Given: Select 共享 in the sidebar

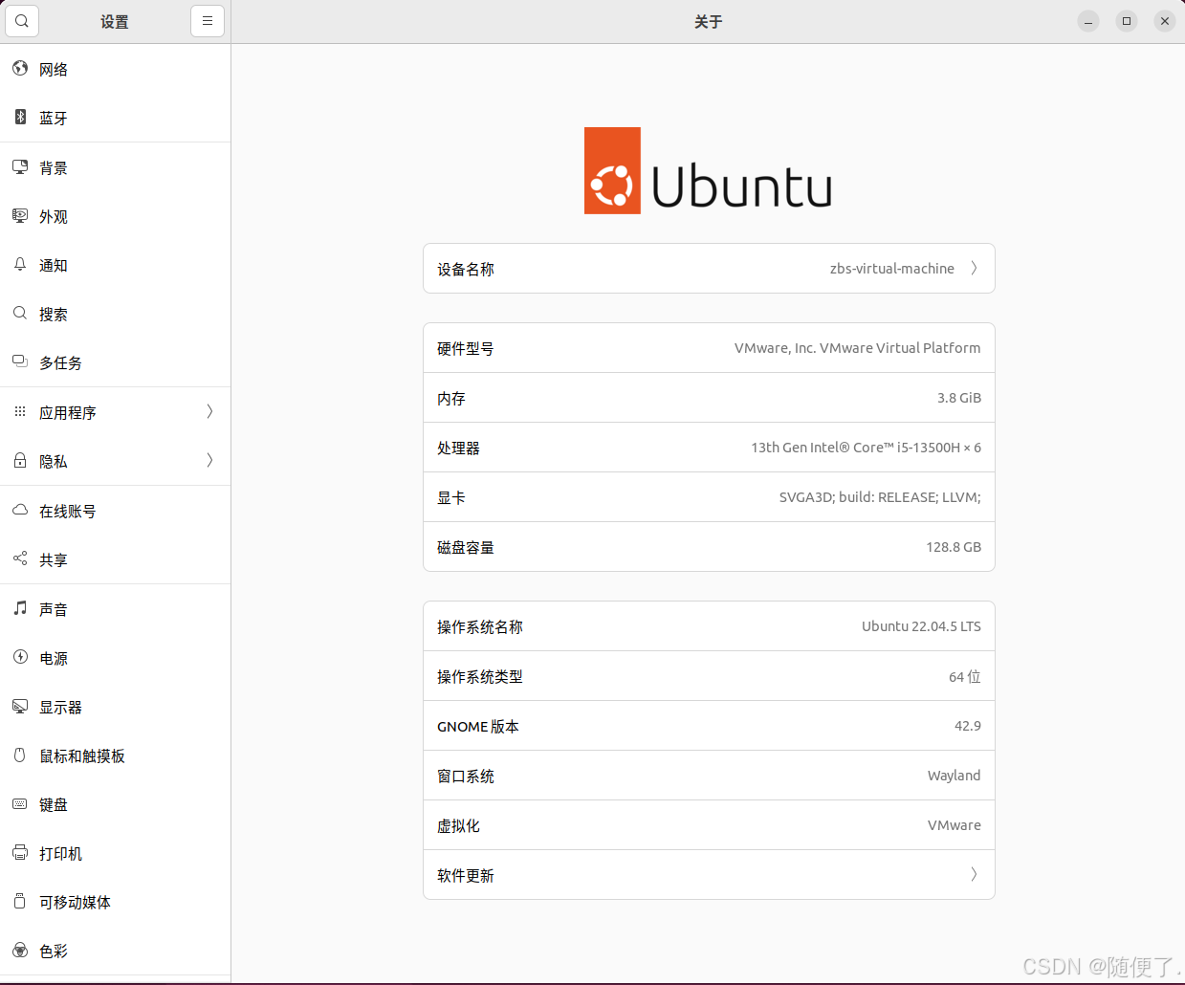Looking at the screenshot, I should tap(115, 559).
